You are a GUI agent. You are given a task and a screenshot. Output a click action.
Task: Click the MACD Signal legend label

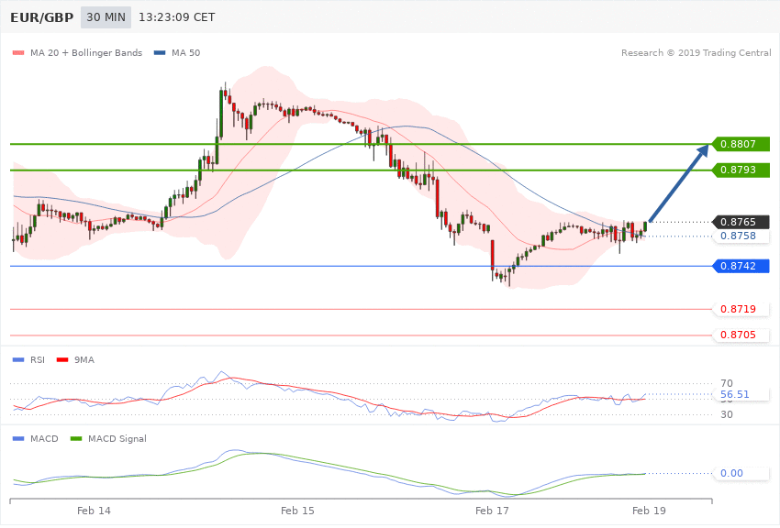tap(117, 438)
